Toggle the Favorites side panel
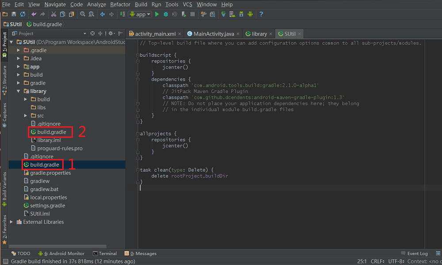 coord(4,230)
